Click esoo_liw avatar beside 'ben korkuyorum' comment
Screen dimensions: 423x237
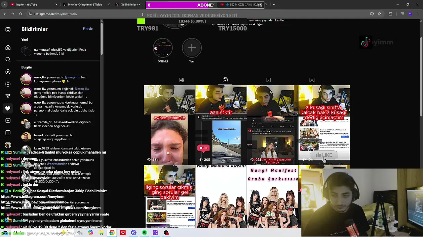pyautogui.click(x=26, y=79)
